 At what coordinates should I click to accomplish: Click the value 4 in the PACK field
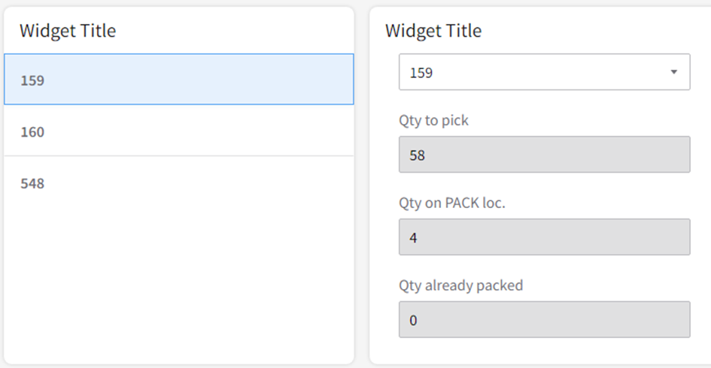[x=413, y=238]
